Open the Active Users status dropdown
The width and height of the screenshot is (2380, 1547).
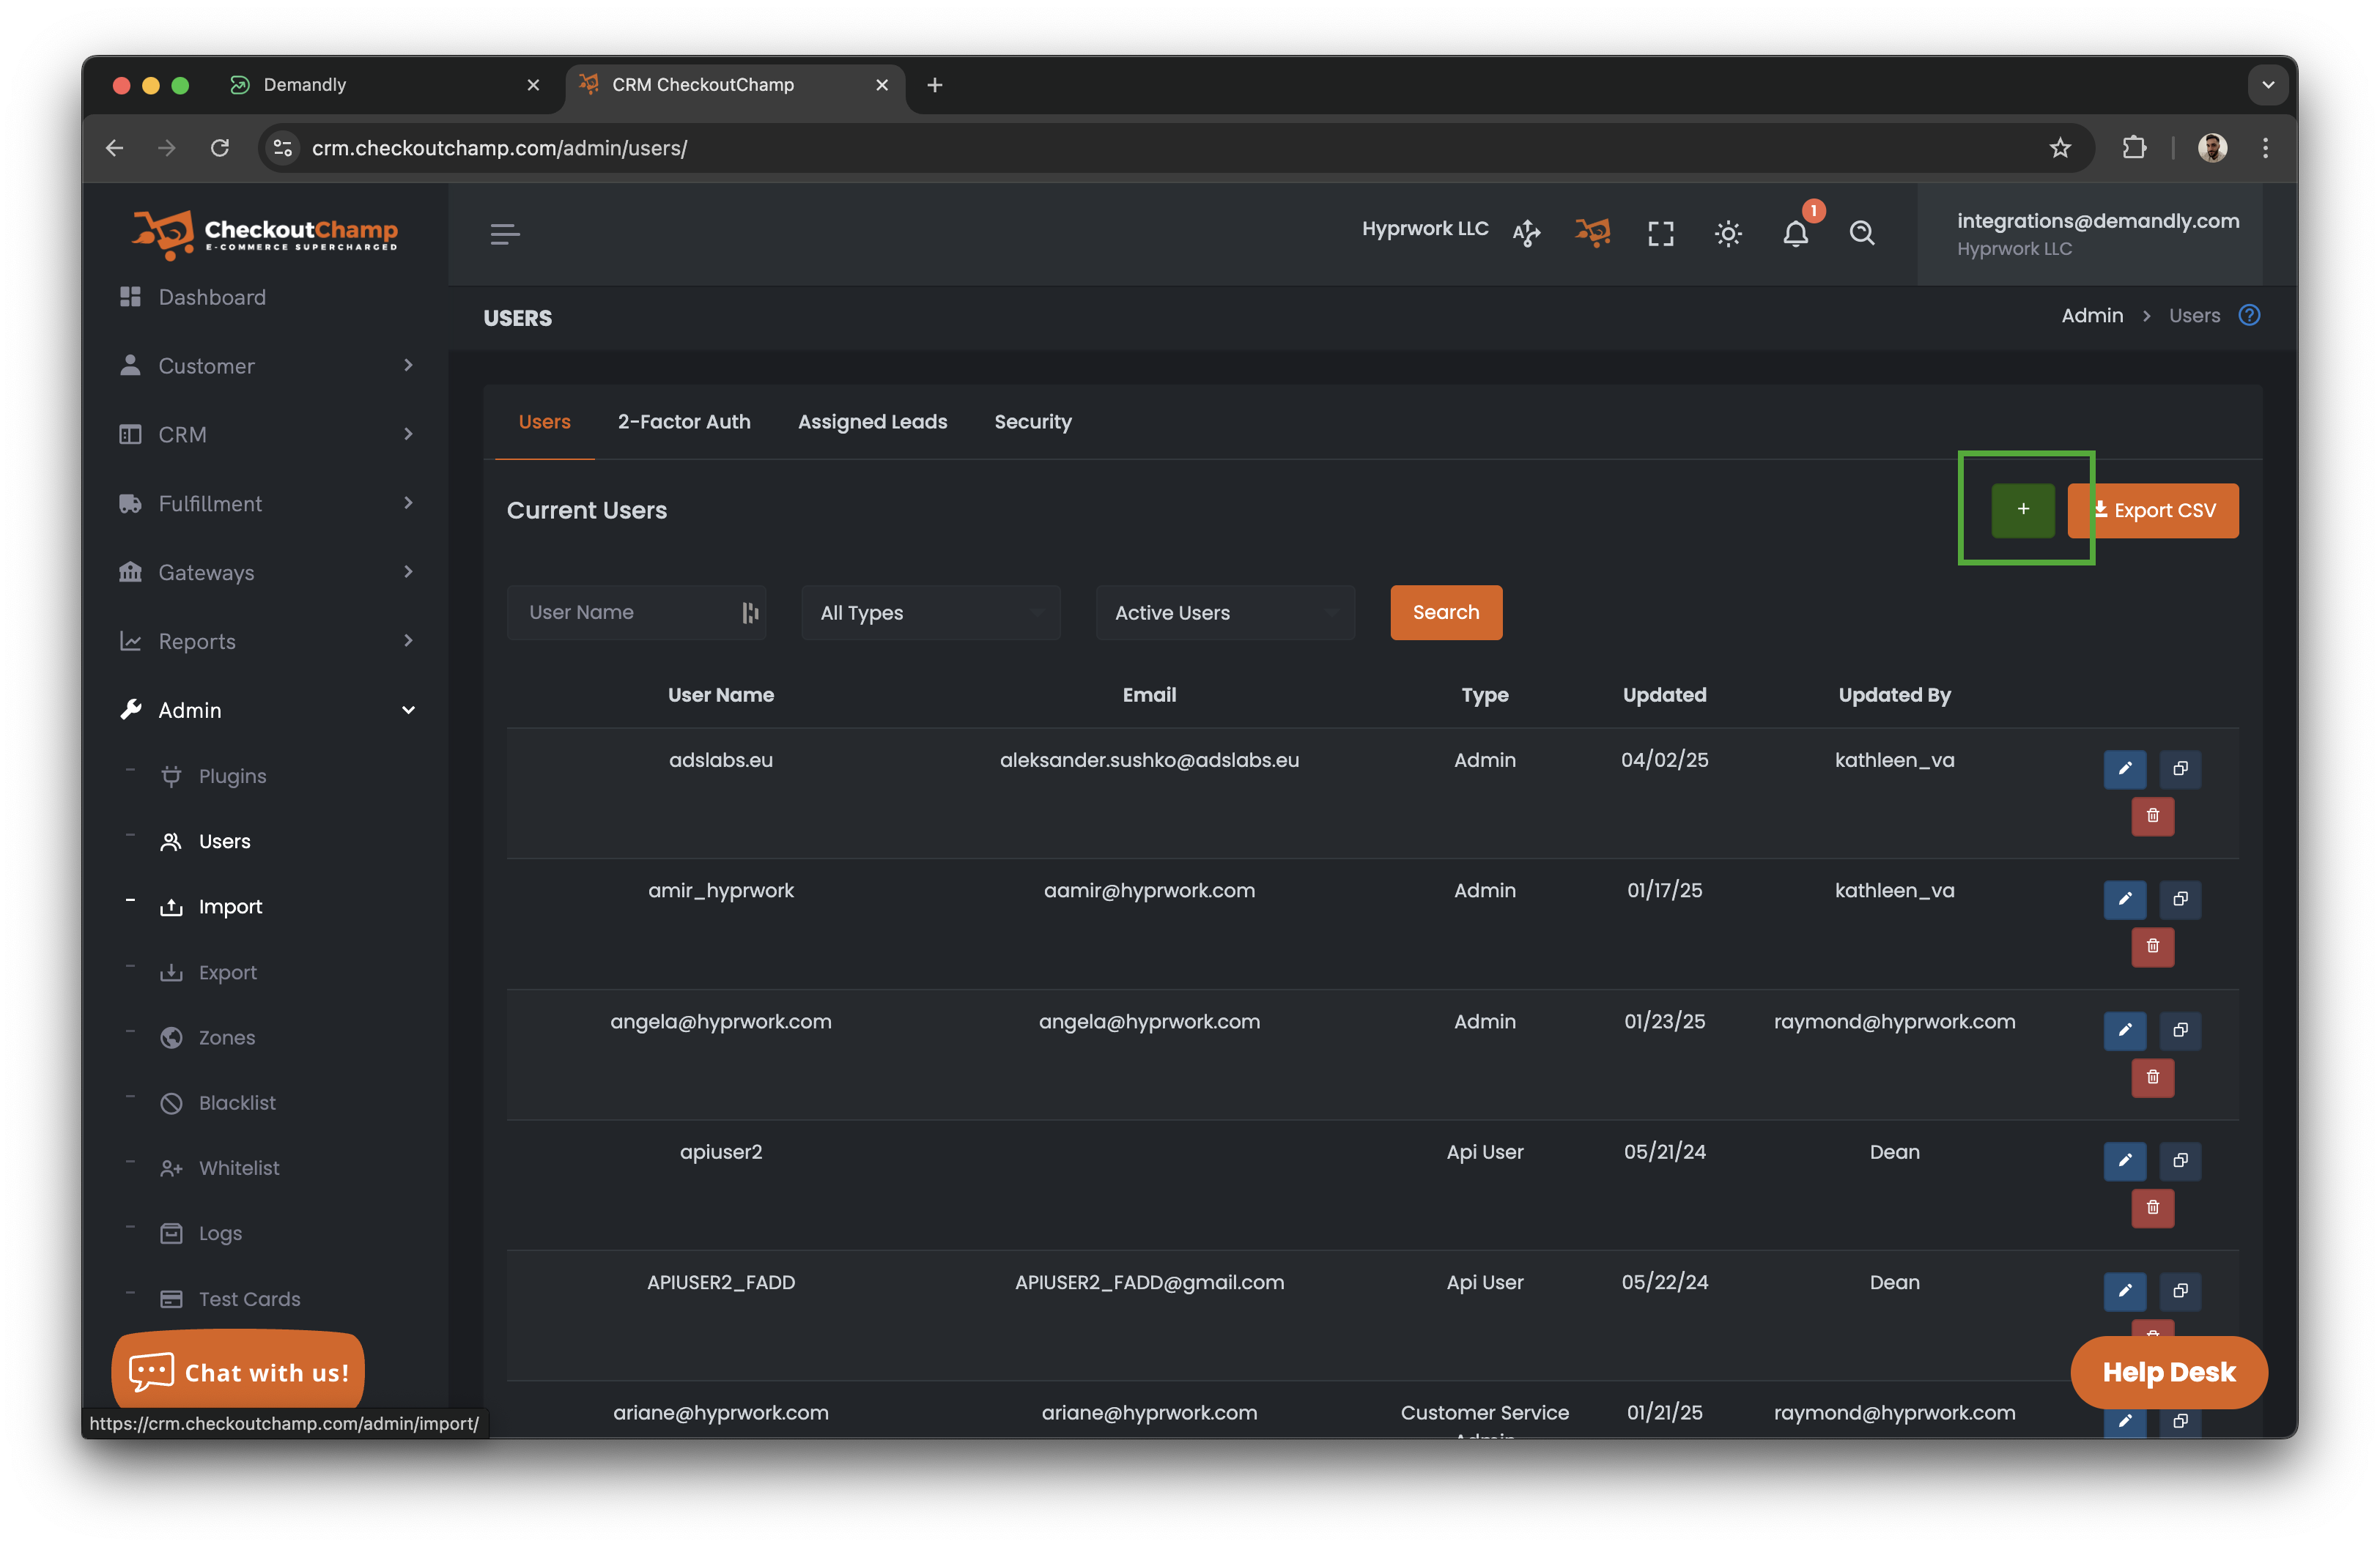pyautogui.click(x=1224, y=612)
